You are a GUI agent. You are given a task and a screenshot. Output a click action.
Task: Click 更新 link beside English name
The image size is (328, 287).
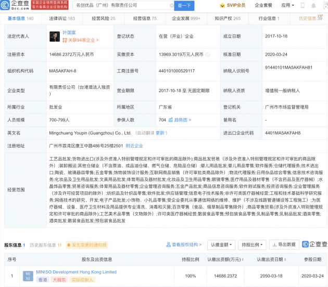click(160, 133)
